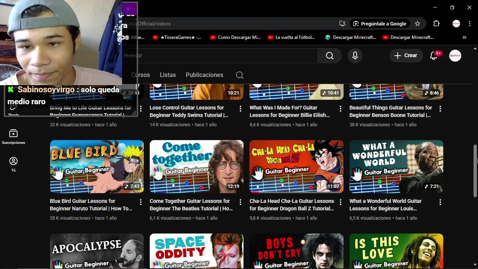Open second Descargar Minecraft bookmark with YouTube icon
This screenshot has height=269, width=478.
pos(408,37)
